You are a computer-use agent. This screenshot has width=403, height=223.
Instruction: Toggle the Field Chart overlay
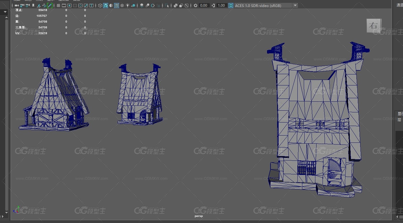[80, 6]
